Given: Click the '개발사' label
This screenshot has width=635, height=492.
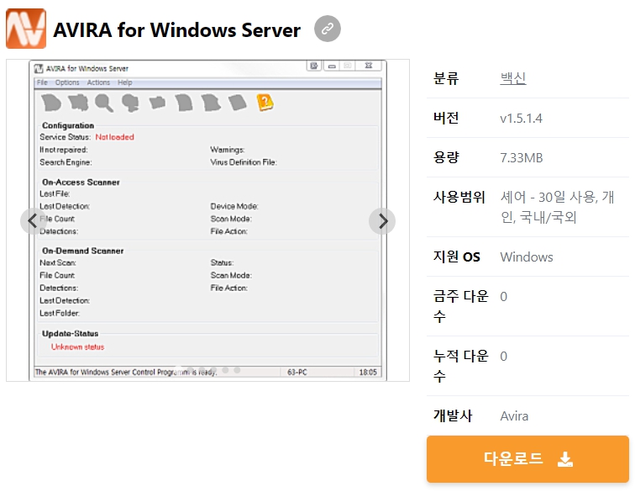Looking at the screenshot, I should pyautogui.click(x=453, y=415).
